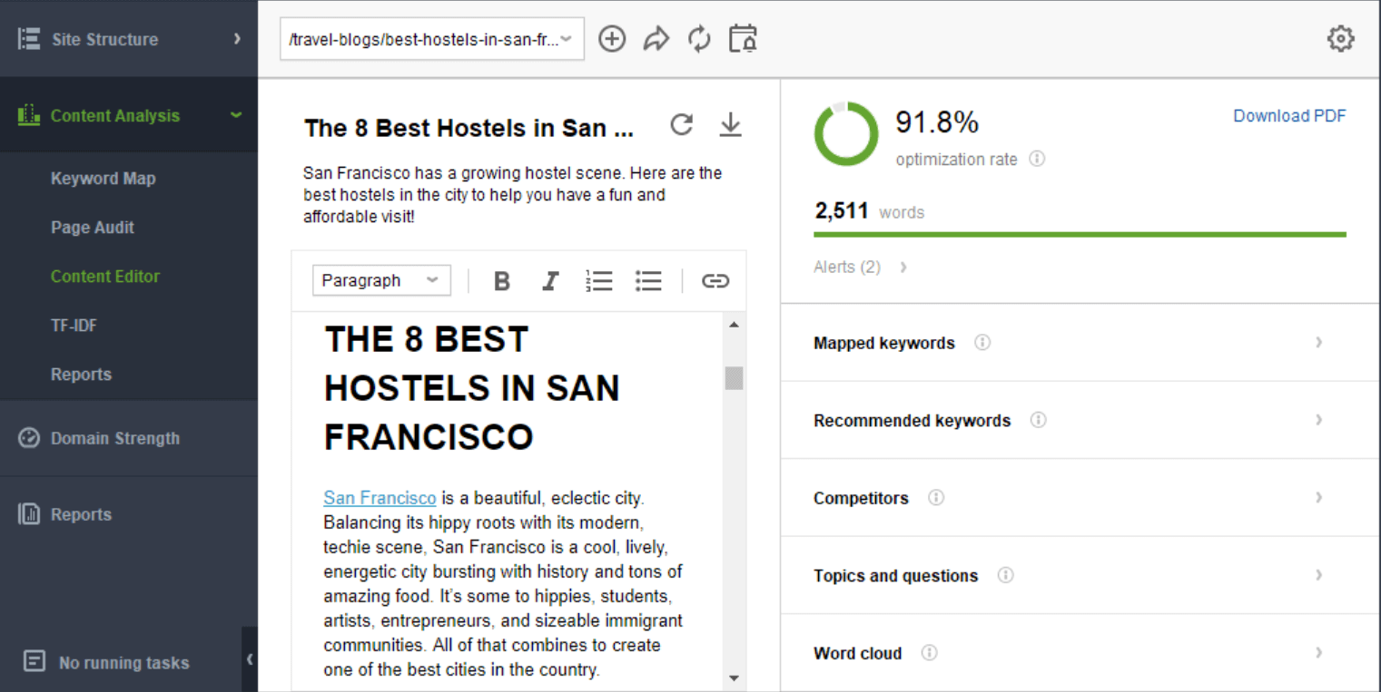Viewport: 1381px width, 692px height.
Task: Click the Site Structure sidebar icon
Action: pos(29,39)
